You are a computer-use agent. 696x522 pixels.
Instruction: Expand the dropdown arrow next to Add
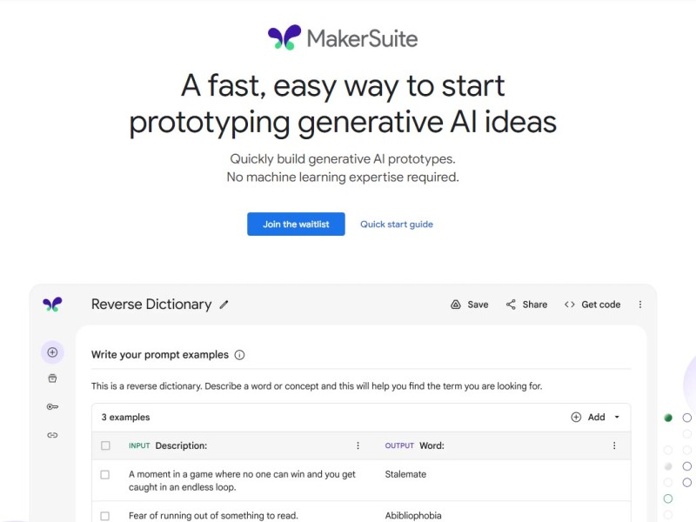pyautogui.click(x=617, y=418)
